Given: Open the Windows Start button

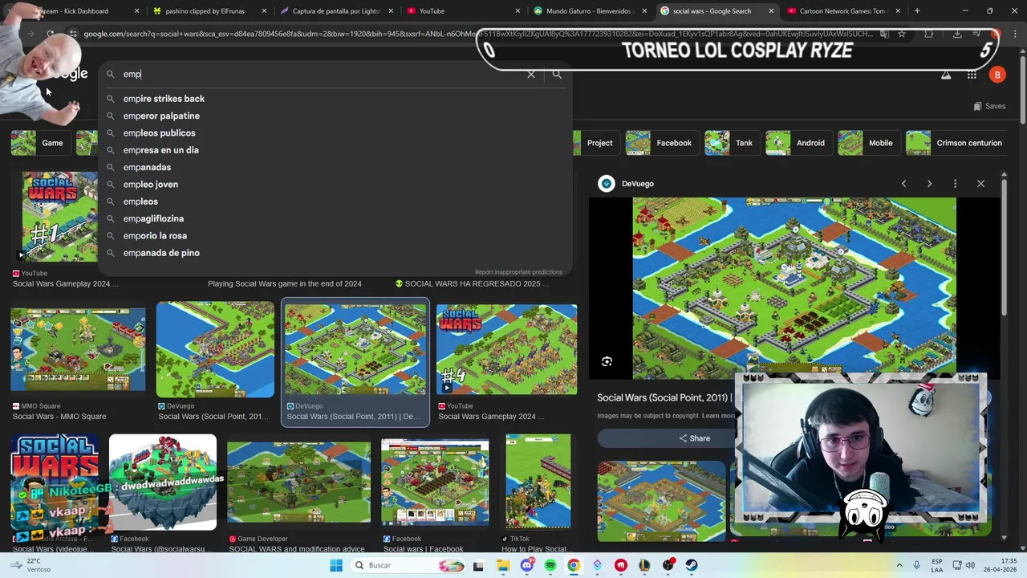Looking at the screenshot, I should click(x=336, y=565).
